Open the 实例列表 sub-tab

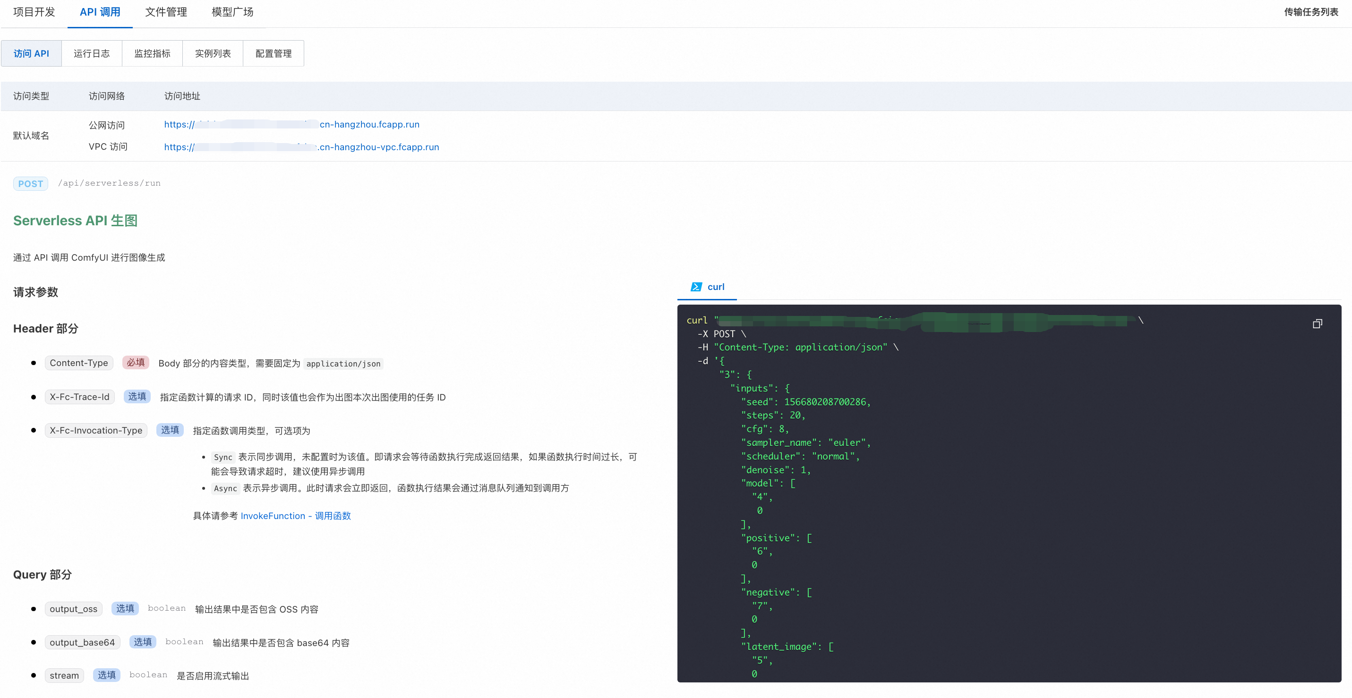(x=213, y=53)
